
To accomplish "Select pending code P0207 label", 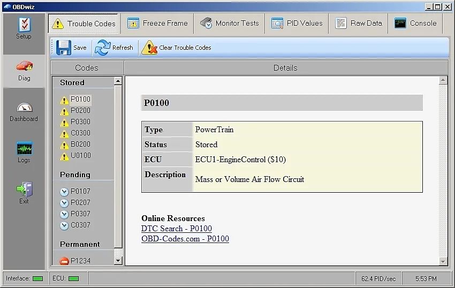I will (80, 202).
